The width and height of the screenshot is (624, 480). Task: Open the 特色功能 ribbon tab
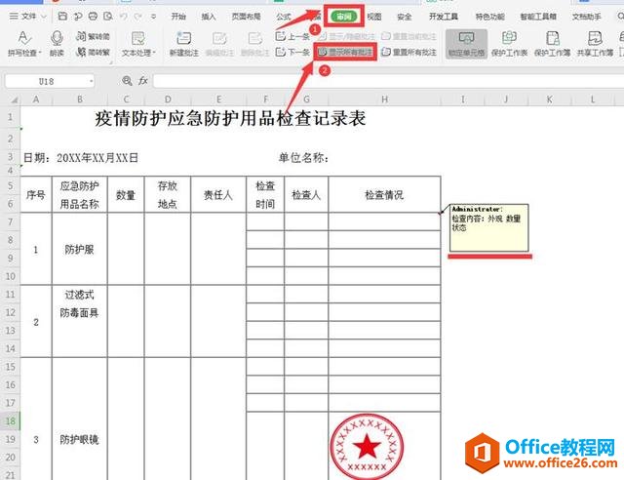(489, 17)
